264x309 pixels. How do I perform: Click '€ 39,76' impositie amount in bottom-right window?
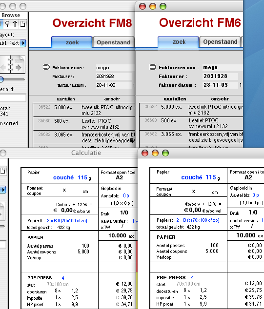[x=253, y=297]
